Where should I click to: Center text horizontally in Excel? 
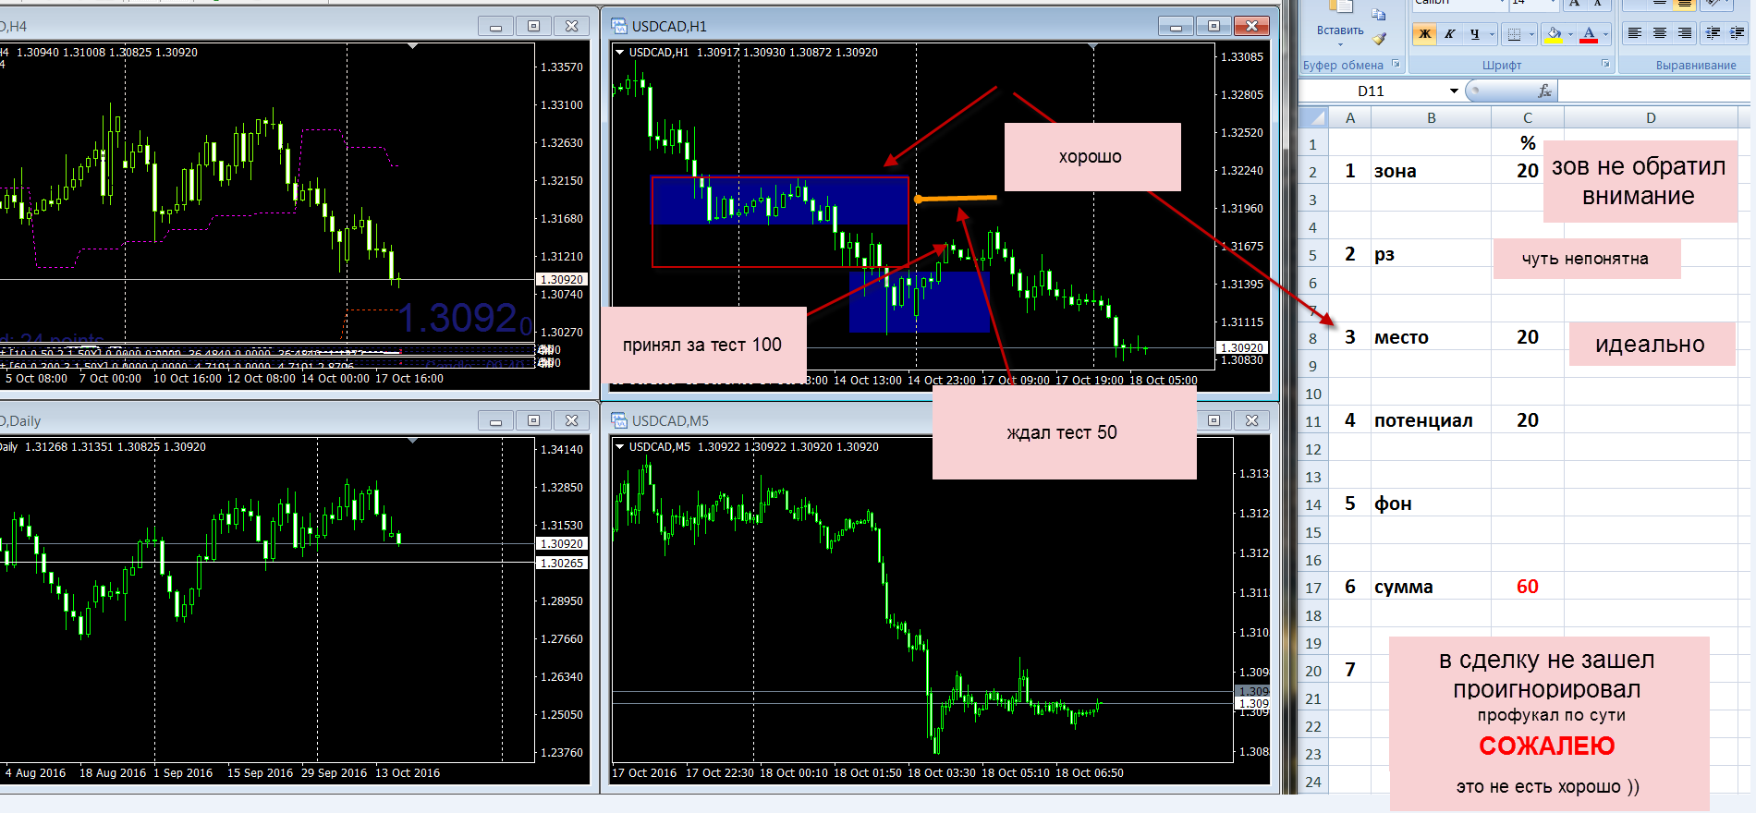tap(1660, 33)
